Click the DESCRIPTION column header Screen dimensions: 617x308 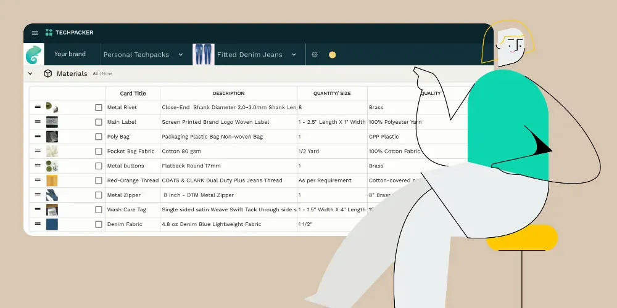click(229, 94)
